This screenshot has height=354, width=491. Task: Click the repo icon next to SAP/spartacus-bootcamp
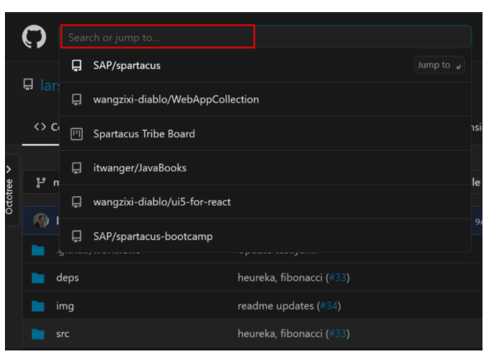point(77,236)
